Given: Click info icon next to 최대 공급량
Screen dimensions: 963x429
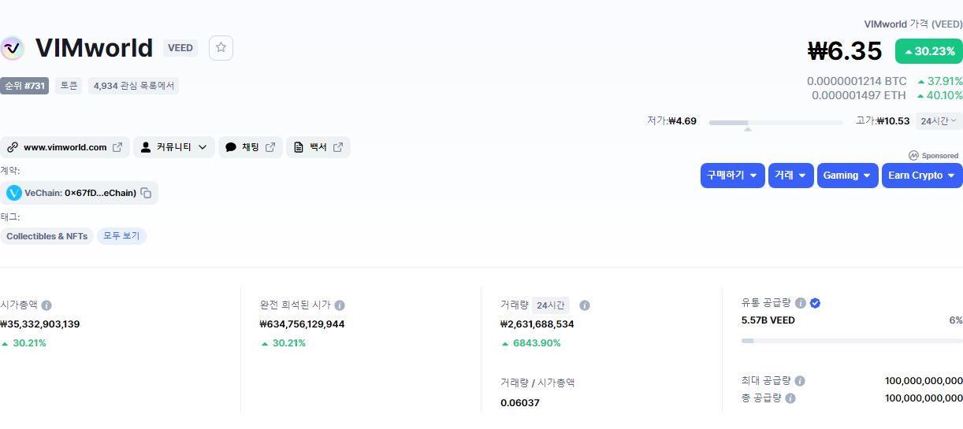Looking at the screenshot, I should [x=800, y=381].
